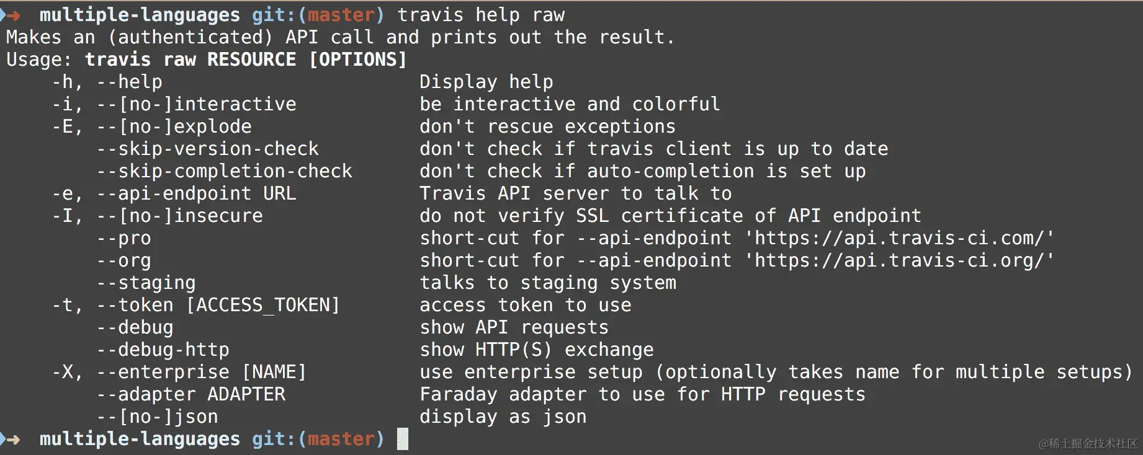1143x455 pixels.
Task: Click "don't rescue exceptions" description
Action: click(x=548, y=126)
